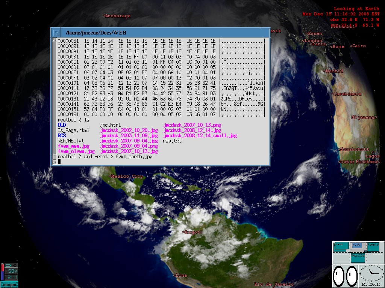The height and width of the screenshot is (288, 385).
Task: Click the asapm battery icon
Action: 8,265
